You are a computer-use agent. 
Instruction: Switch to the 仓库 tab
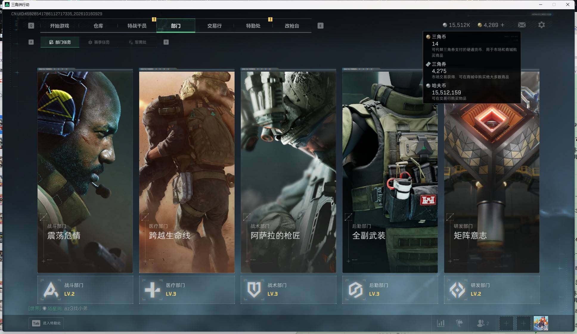[98, 26]
